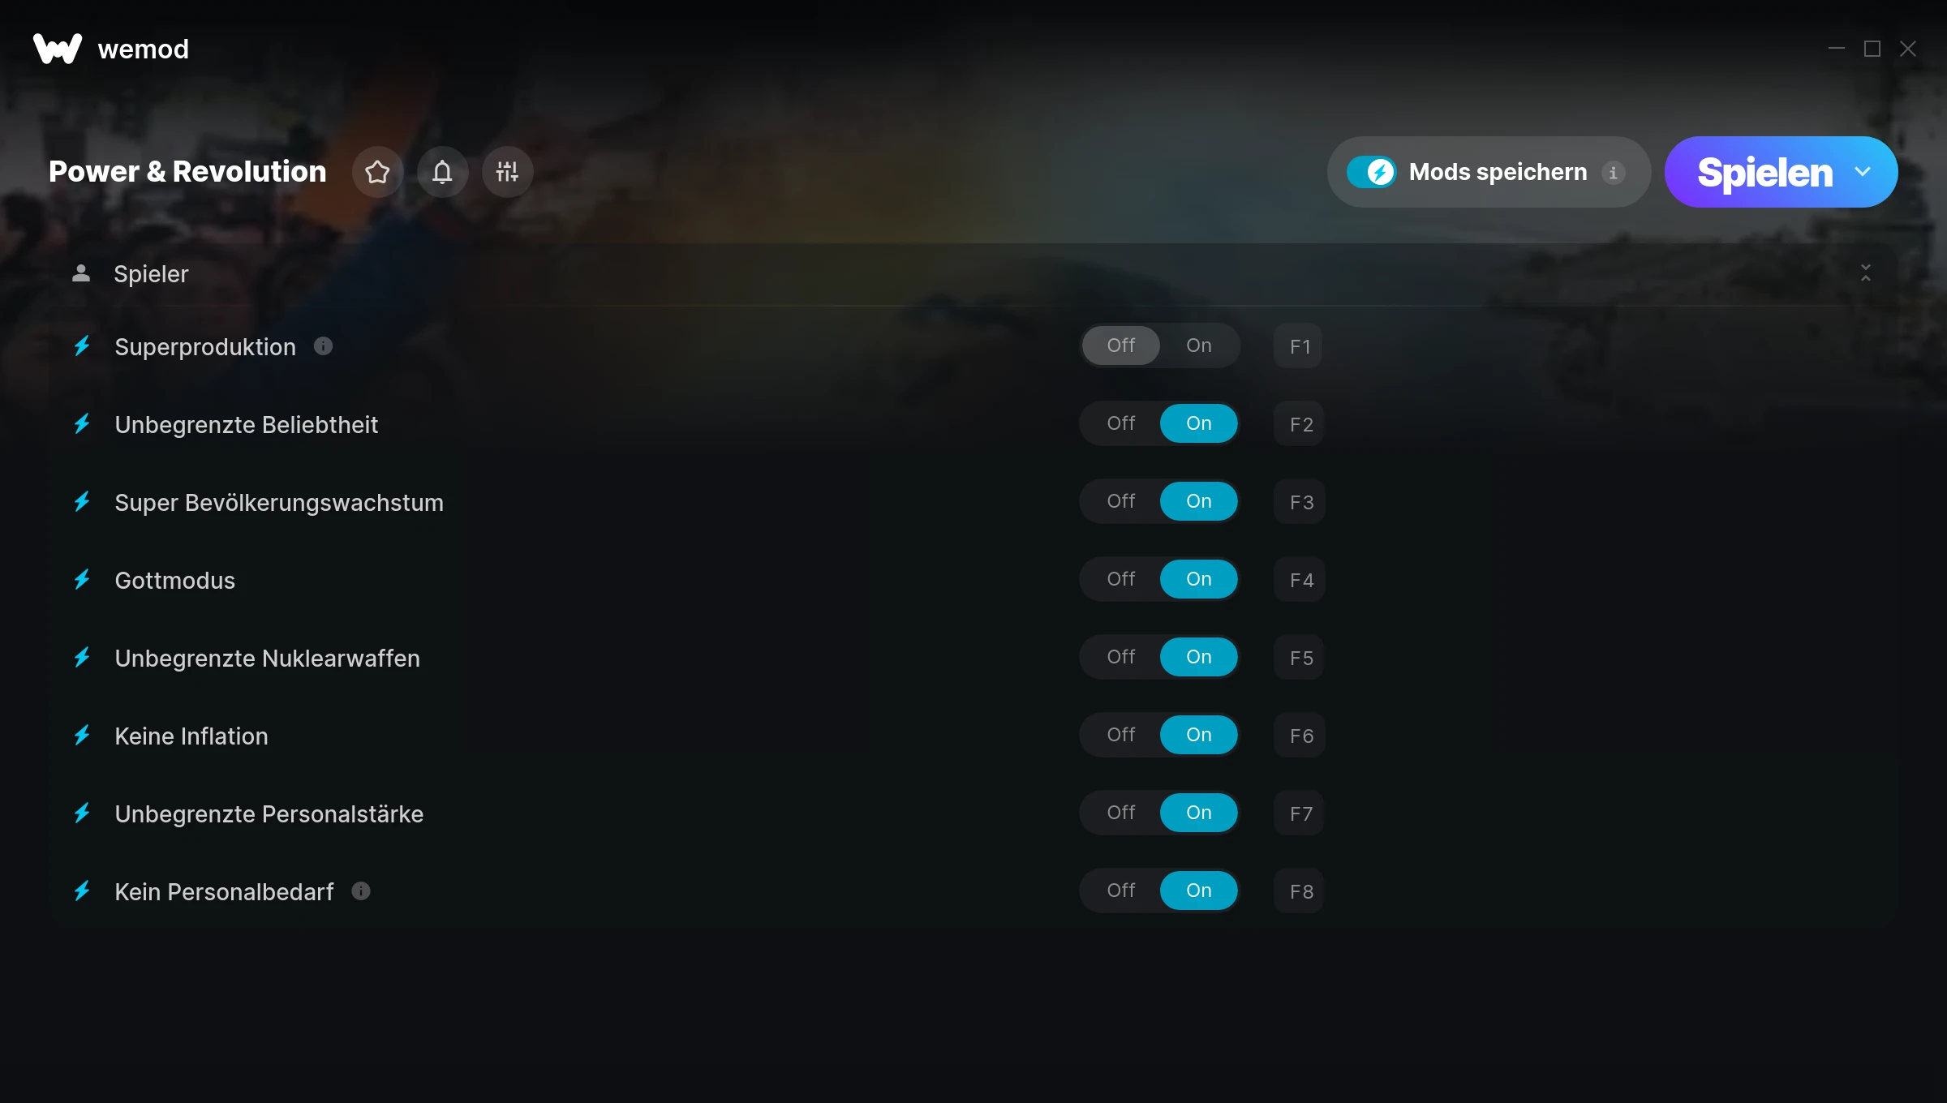Image resolution: width=1947 pixels, height=1103 pixels.
Task: Click the F1 hotkey for Superproduktion
Action: (1299, 346)
